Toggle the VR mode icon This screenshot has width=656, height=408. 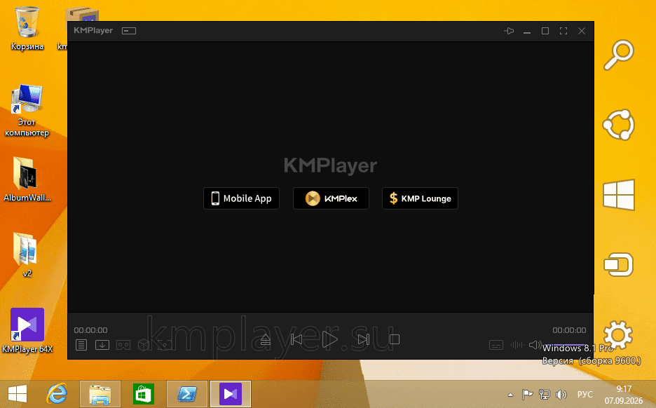[123, 345]
